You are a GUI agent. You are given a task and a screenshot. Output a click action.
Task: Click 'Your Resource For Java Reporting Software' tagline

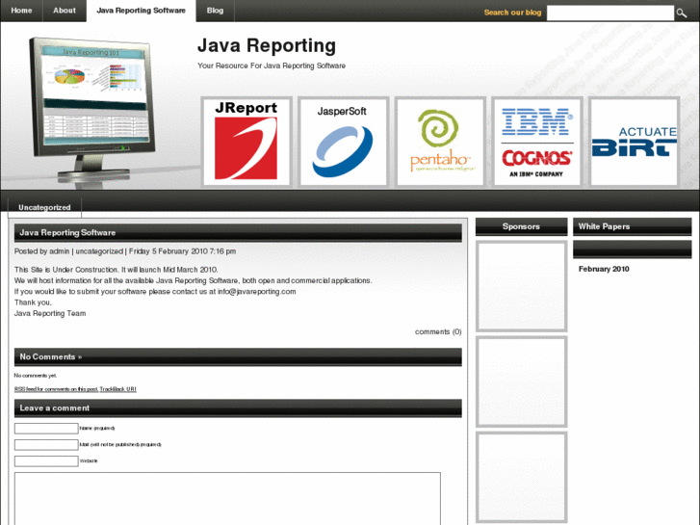272,66
